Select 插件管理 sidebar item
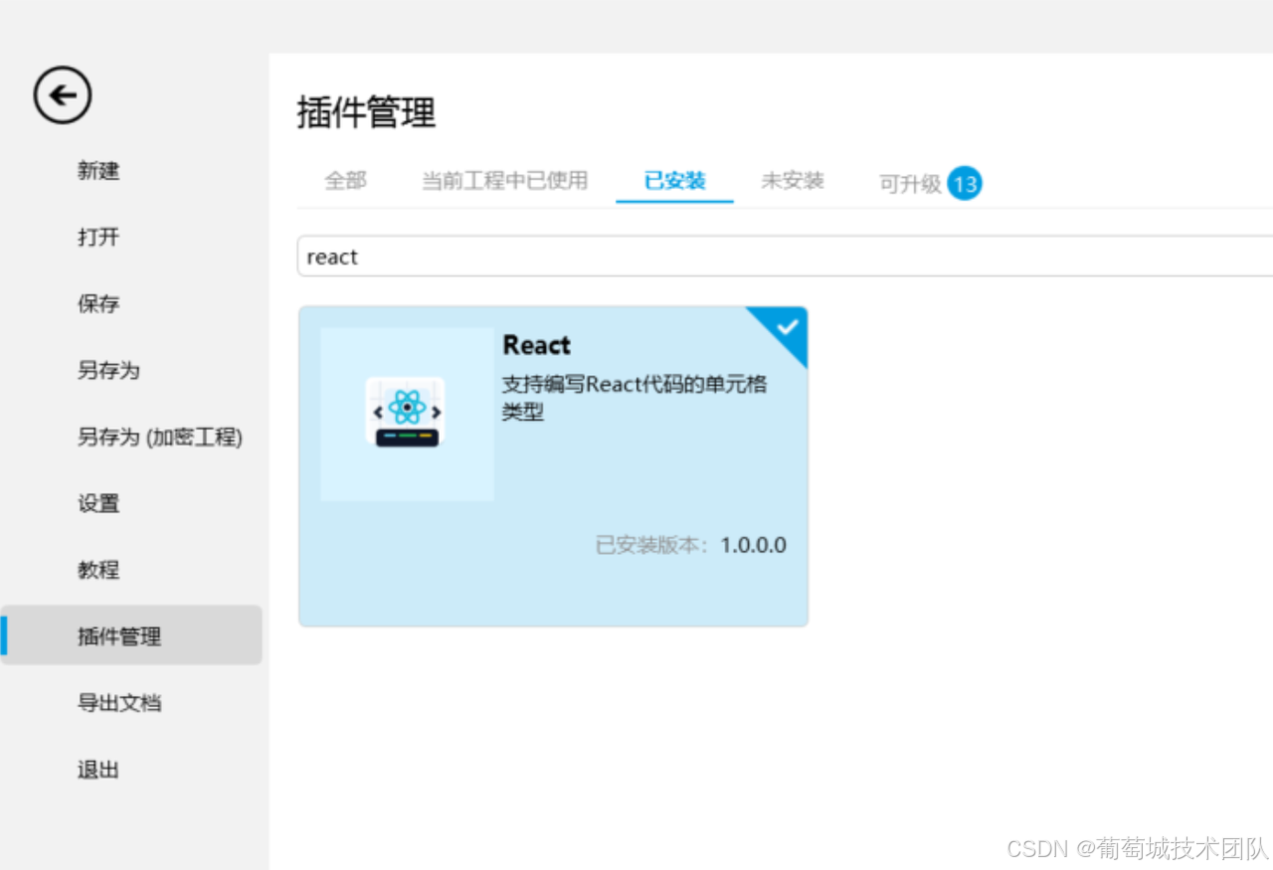The image size is (1273, 870). [x=131, y=636]
